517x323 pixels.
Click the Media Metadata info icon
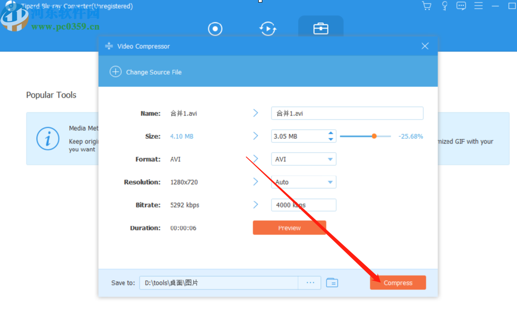tap(48, 139)
